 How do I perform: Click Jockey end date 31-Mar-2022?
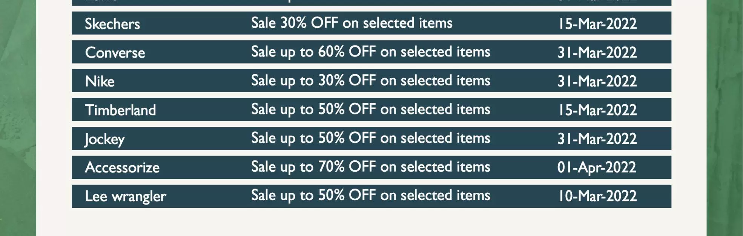pos(597,139)
